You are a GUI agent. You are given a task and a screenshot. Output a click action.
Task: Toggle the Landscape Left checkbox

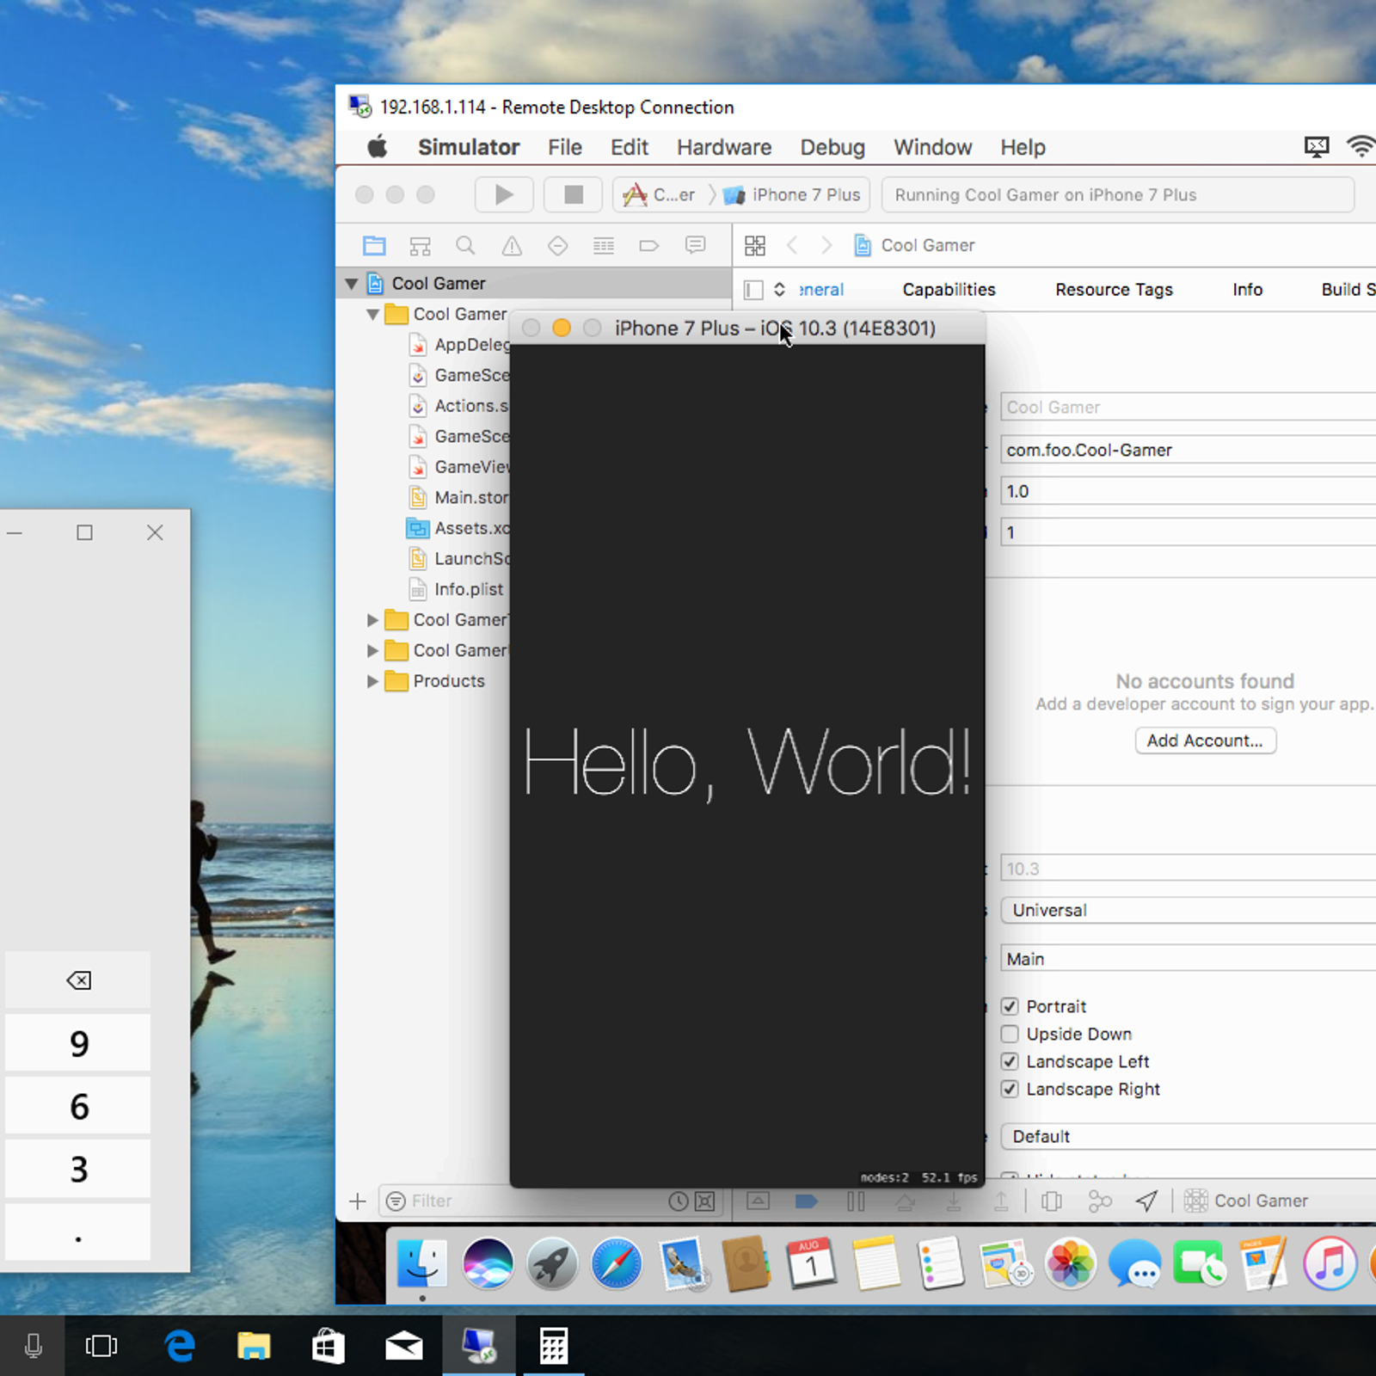1010,1061
